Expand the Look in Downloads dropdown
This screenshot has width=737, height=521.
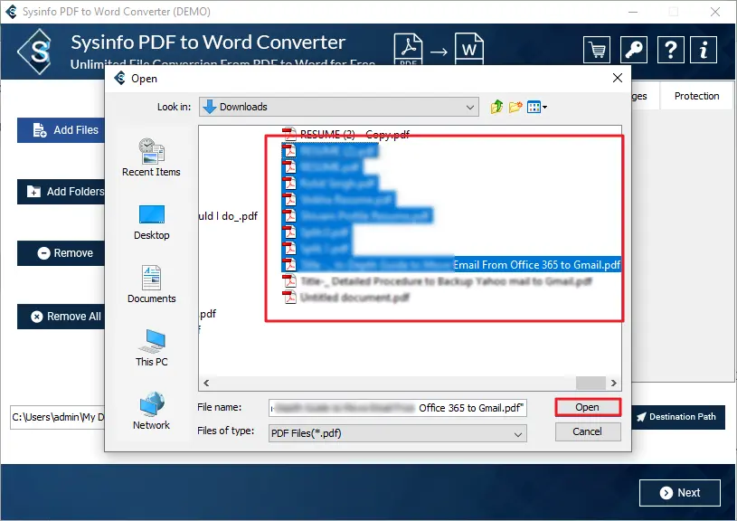338,107
